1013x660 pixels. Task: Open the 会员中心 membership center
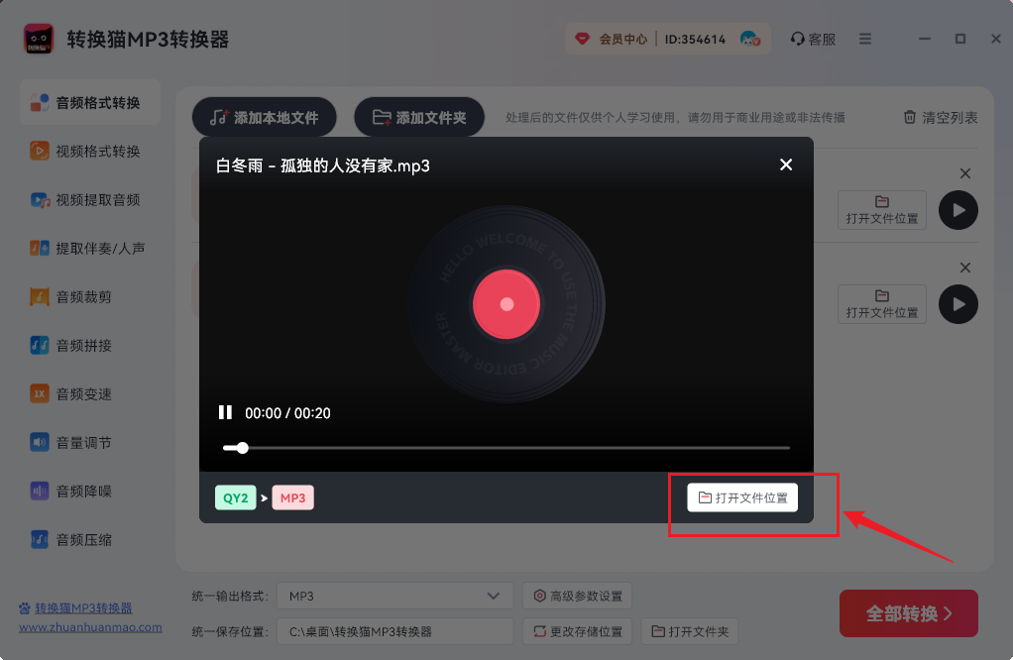[x=625, y=39]
